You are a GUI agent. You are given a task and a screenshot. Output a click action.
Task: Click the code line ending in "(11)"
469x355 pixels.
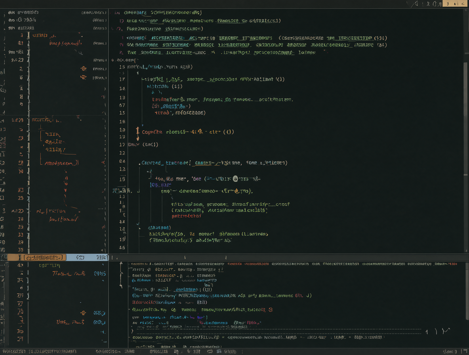point(164,86)
